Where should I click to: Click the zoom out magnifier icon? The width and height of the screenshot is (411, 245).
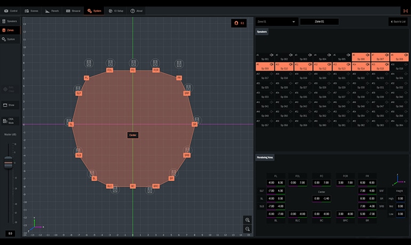coord(247,229)
